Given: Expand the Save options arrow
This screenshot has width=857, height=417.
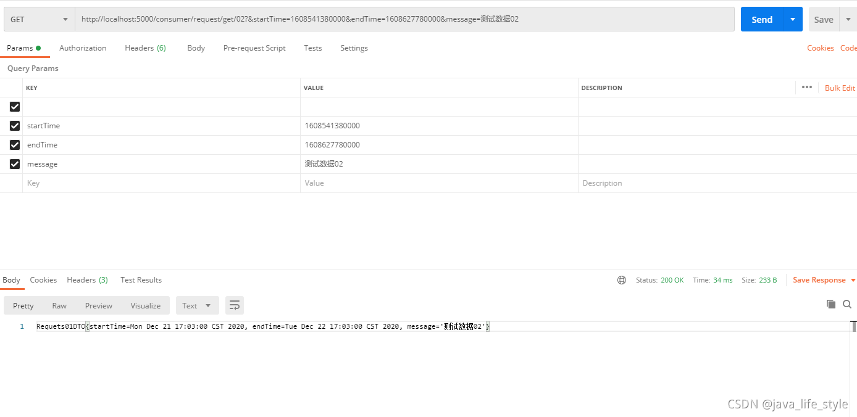Looking at the screenshot, I should (848, 19).
